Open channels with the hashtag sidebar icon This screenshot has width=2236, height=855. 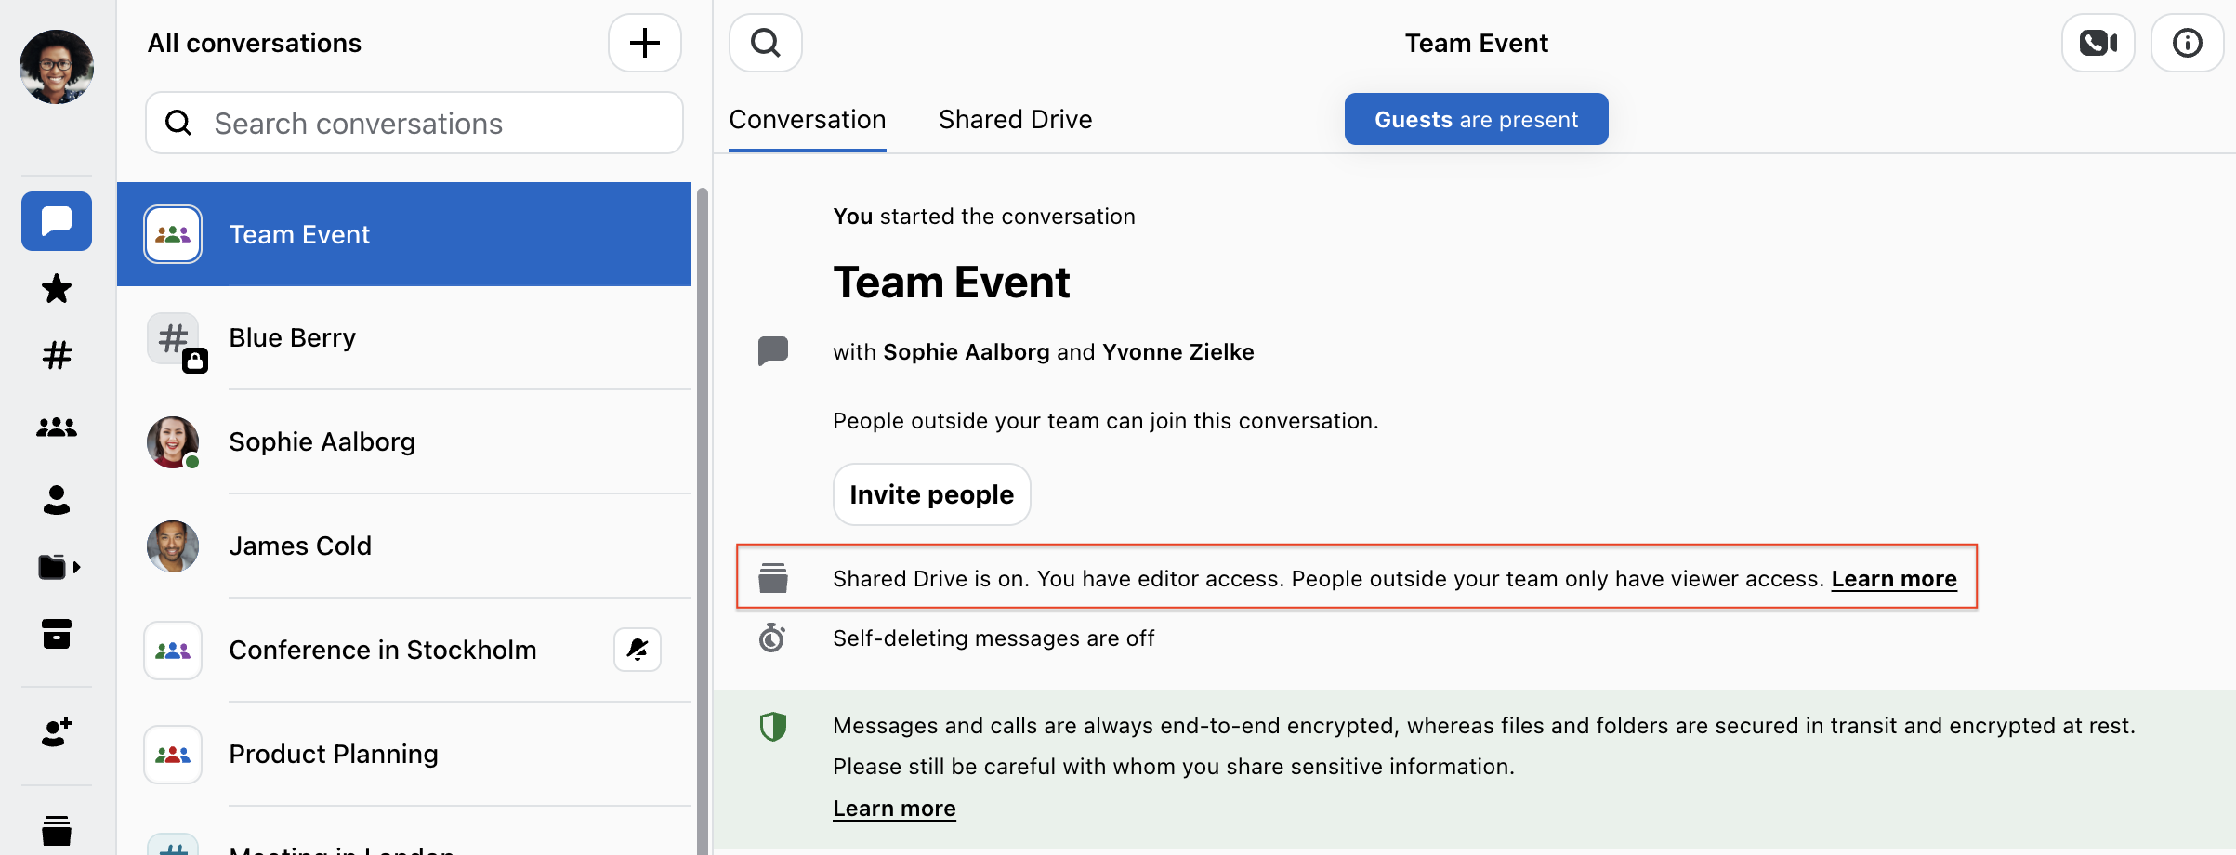pos(57,355)
